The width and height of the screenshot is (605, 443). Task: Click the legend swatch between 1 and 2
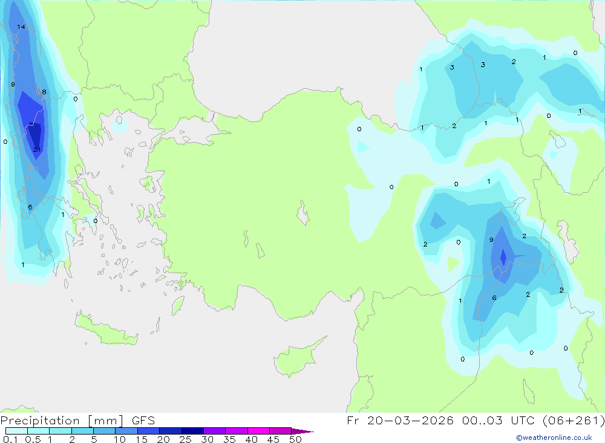point(60,431)
